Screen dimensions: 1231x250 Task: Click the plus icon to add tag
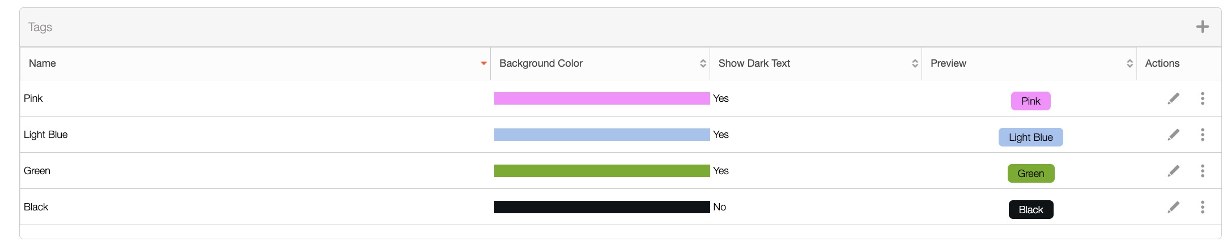click(1202, 27)
